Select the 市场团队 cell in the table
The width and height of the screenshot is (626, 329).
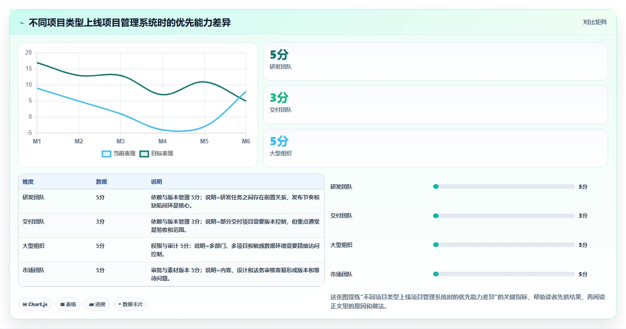pyautogui.click(x=34, y=270)
